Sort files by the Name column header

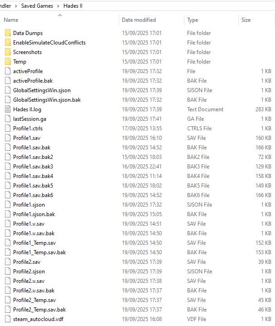[11, 20]
